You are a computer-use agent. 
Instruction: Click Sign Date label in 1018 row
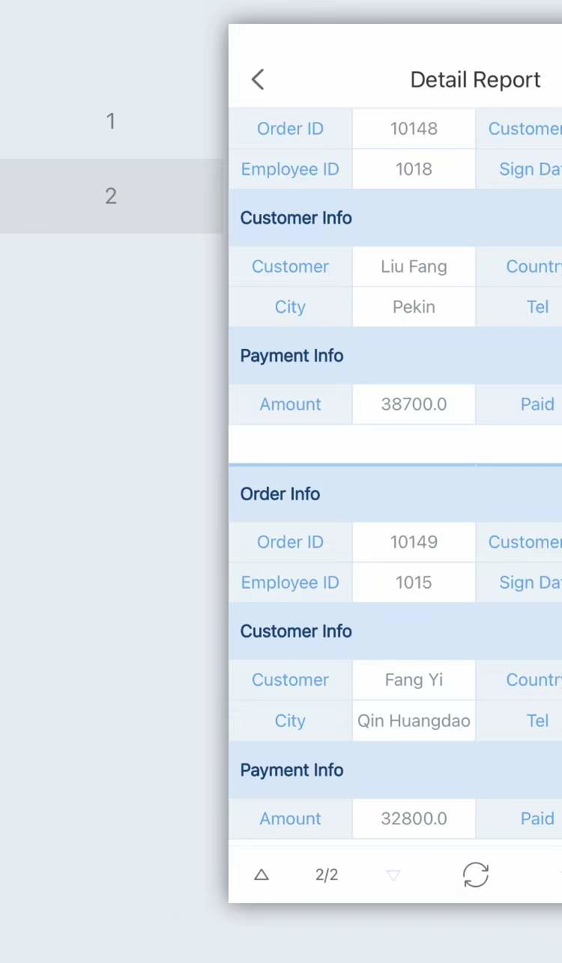point(530,169)
